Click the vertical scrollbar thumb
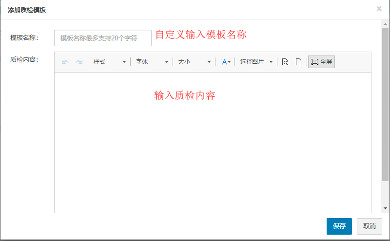 385,104
